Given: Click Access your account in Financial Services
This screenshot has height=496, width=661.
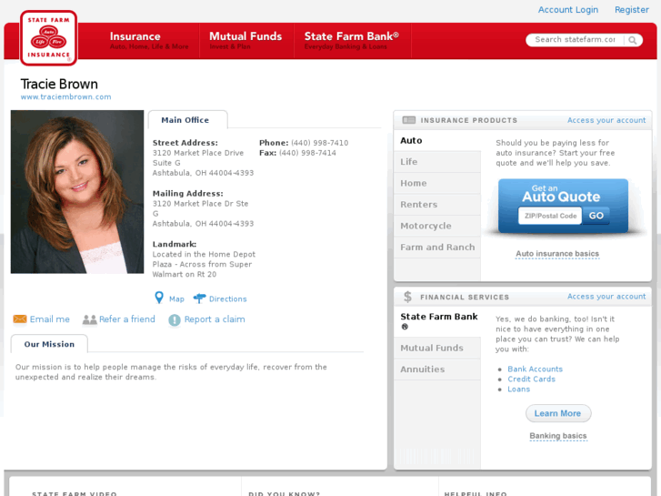Looking at the screenshot, I should pos(606,297).
